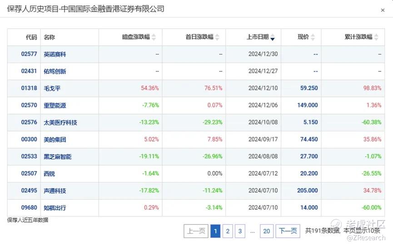Select listing date 2024/09/17
Image resolution: width=393 pixels, height=247 pixels.
263,139
